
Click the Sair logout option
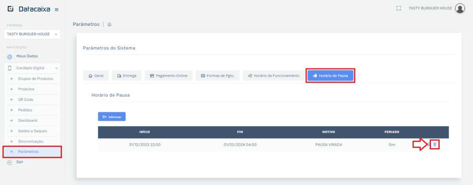coord(19,162)
